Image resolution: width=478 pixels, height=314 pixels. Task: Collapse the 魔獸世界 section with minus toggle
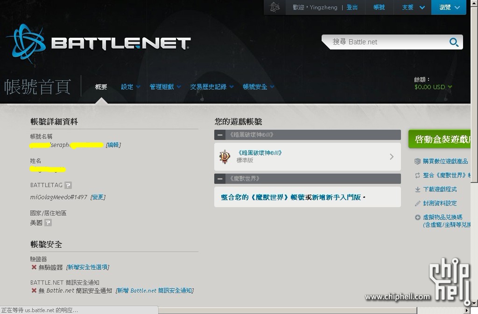click(x=220, y=179)
